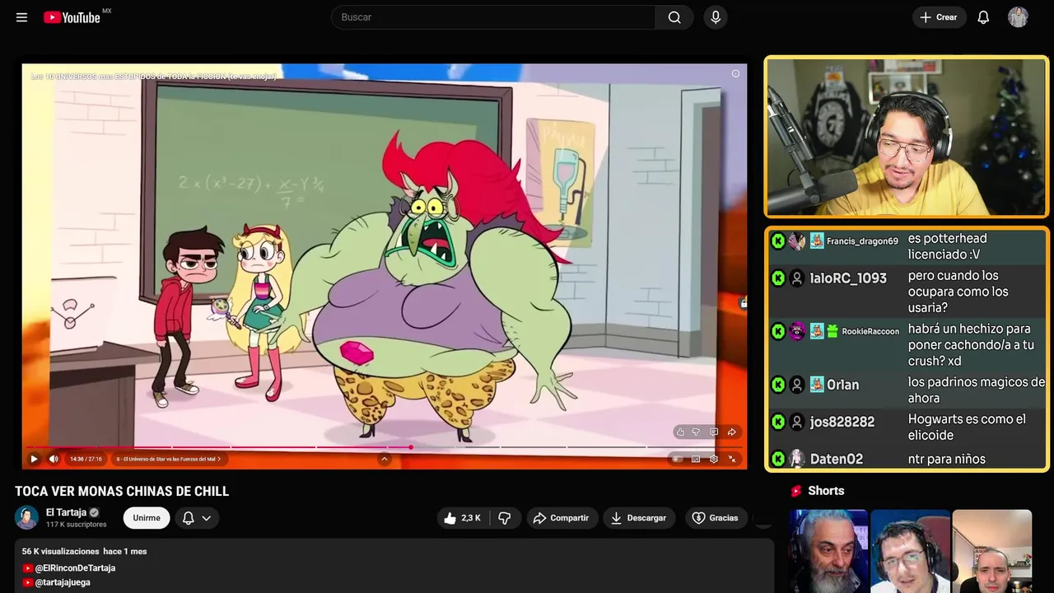The image size is (1054, 593).
Task: Click the Shorts section heading
Action: (826, 491)
